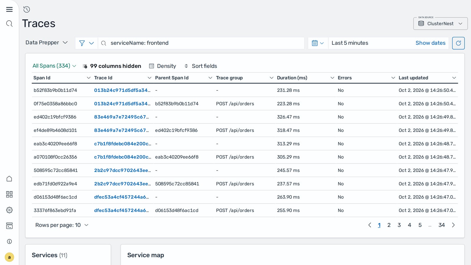
Task: Click the Parent Span Id column header chevron
Action: 210,78
